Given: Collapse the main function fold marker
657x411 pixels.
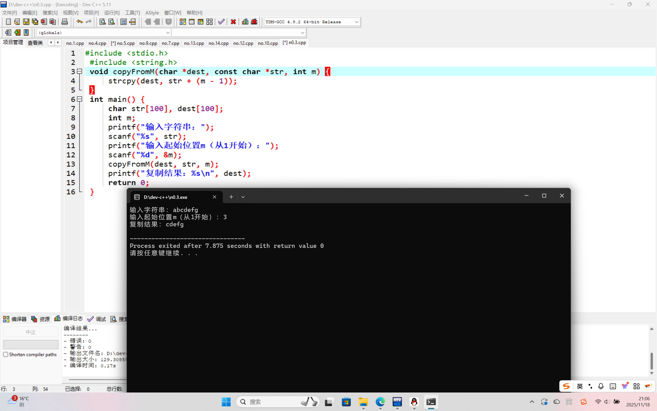Looking at the screenshot, I should 80,99.
